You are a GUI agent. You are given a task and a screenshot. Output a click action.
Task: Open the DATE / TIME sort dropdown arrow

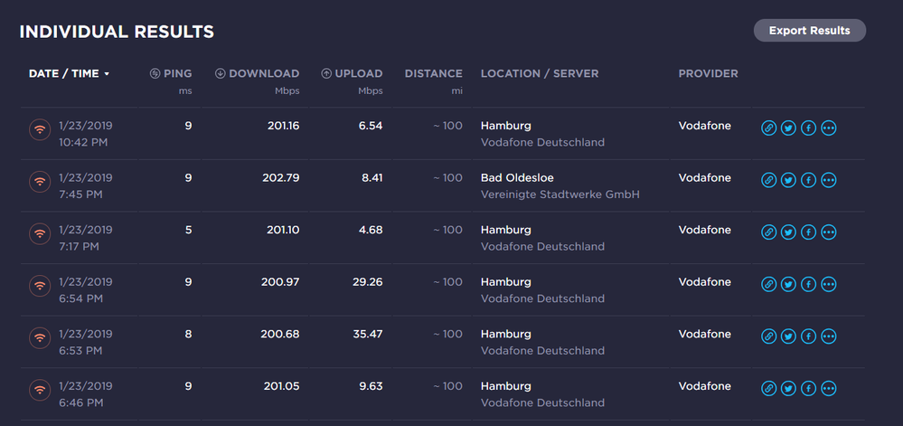[x=107, y=74]
